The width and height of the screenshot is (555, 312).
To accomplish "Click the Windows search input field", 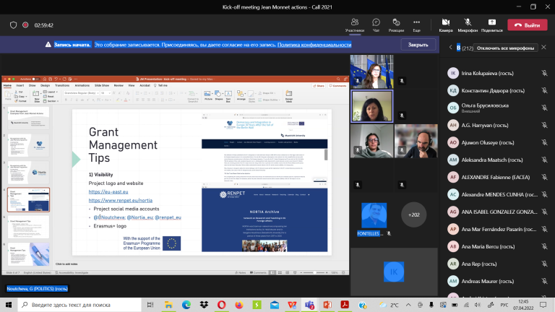I will point(79,305).
